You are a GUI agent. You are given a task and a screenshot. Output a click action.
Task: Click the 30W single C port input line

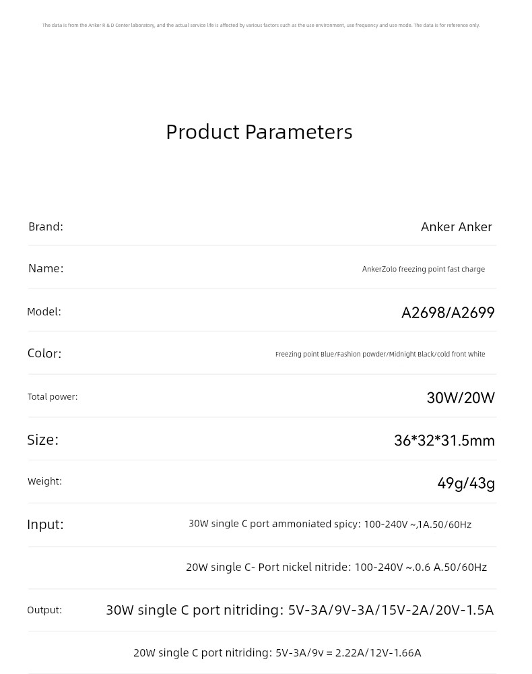(x=330, y=524)
